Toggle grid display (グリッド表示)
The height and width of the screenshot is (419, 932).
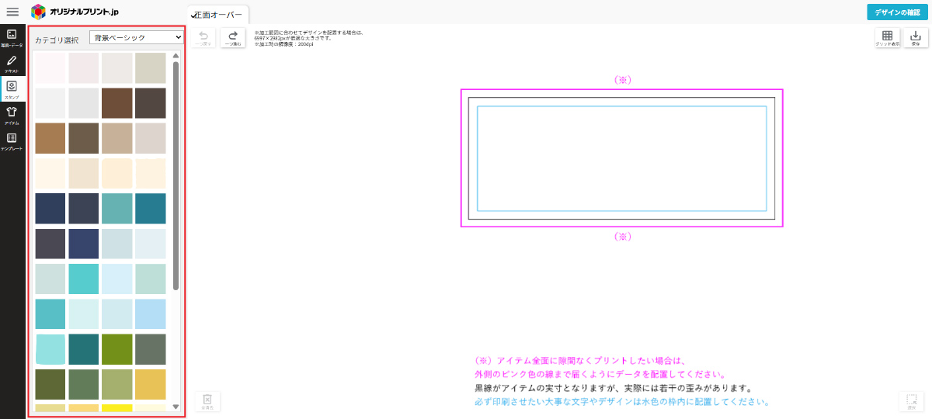[x=887, y=38]
